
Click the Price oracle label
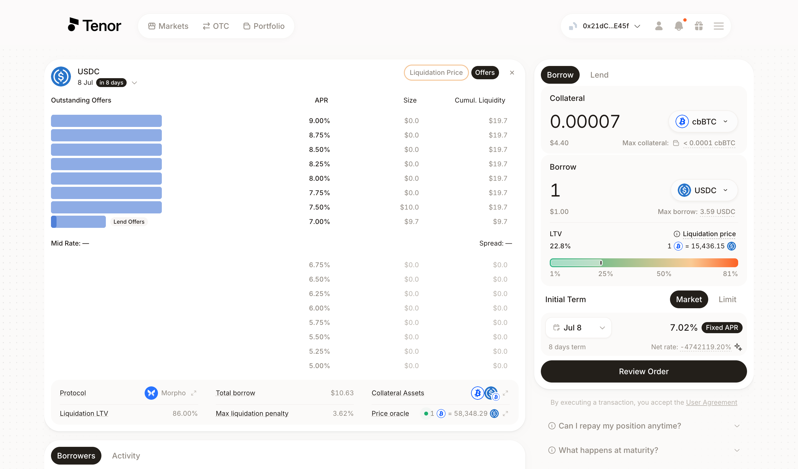(x=390, y=413)
